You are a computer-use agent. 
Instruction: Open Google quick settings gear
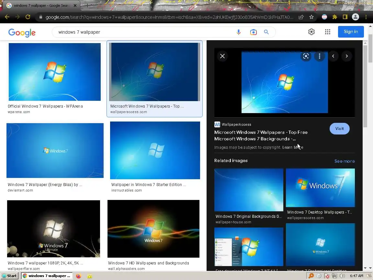[311, 32]
